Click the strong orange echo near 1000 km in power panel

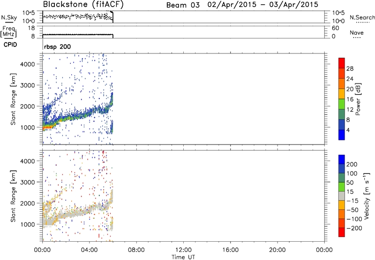47,128
